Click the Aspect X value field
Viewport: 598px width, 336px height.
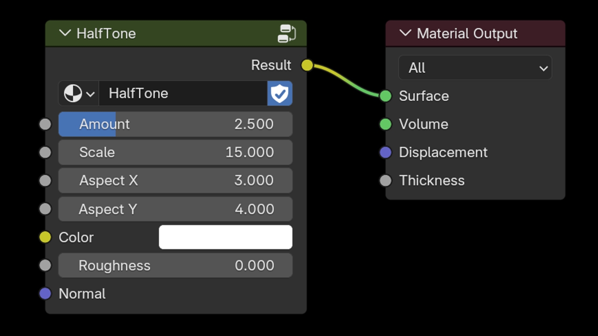176,181
